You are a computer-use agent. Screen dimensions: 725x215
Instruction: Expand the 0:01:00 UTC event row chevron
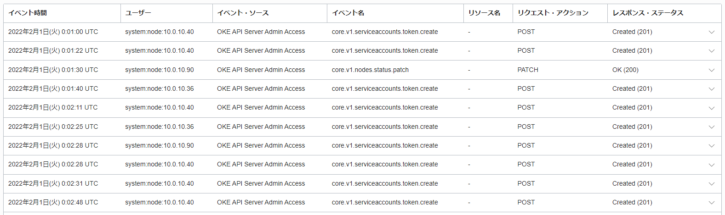tap(711, 32)
